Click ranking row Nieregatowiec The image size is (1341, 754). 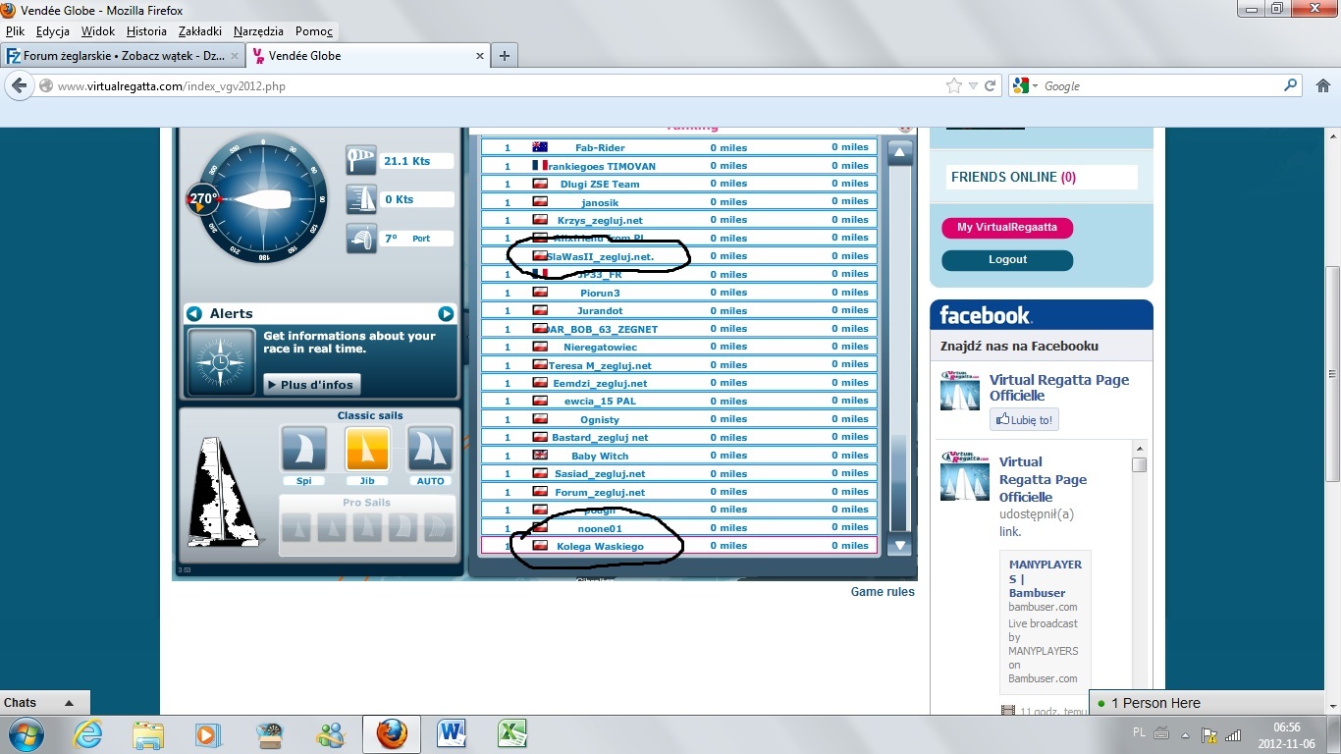click(678, 347)
